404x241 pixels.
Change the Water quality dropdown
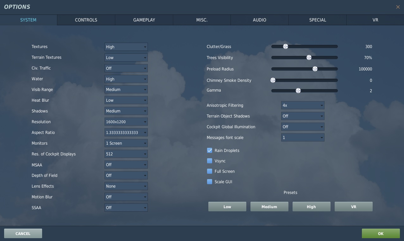(126, 79)
